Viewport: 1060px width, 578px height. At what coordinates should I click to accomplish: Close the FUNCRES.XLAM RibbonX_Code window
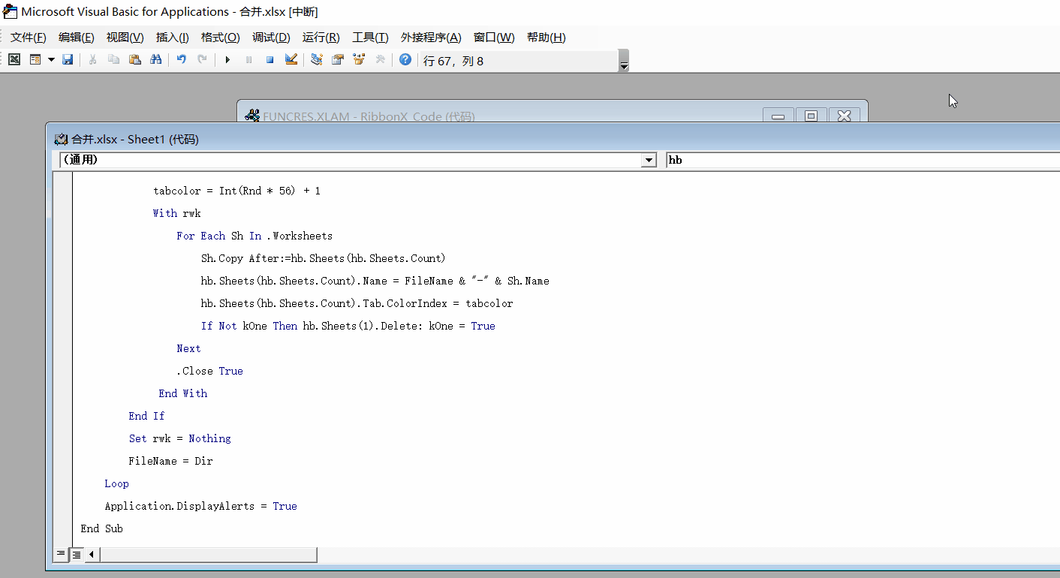point(844,116)
